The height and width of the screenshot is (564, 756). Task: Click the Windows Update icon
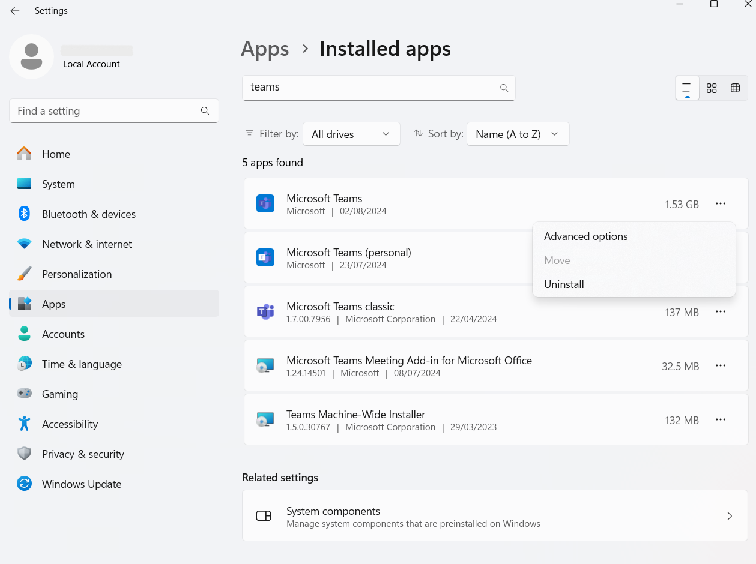click(x=24, y=484)
